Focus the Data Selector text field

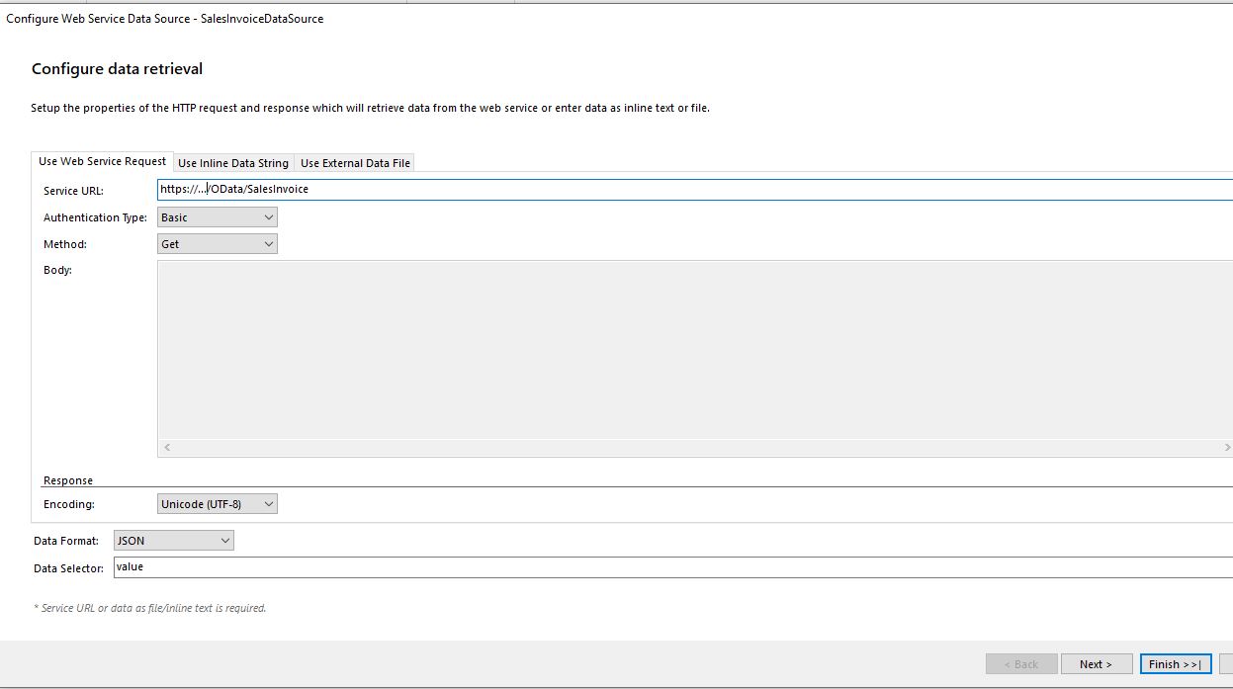coord(672,567)
